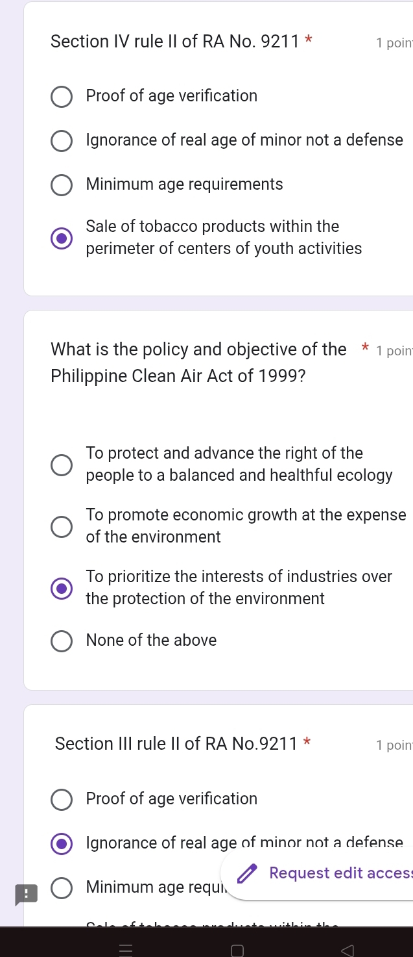Tap the Android home navigation icon
The height and width of the screenshot is (957, 413).
[237, 951]
